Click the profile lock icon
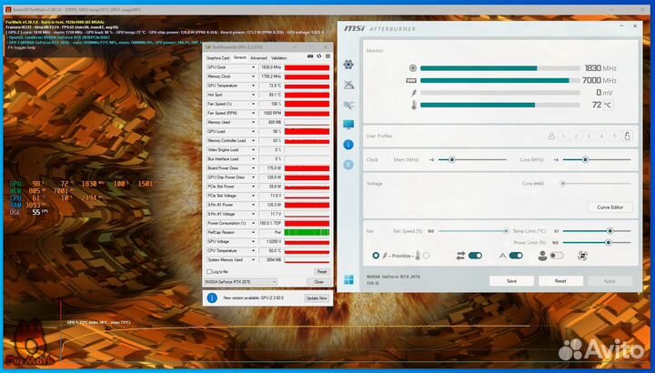This screenshot has width=655, height=373. [x=627, y=136]
